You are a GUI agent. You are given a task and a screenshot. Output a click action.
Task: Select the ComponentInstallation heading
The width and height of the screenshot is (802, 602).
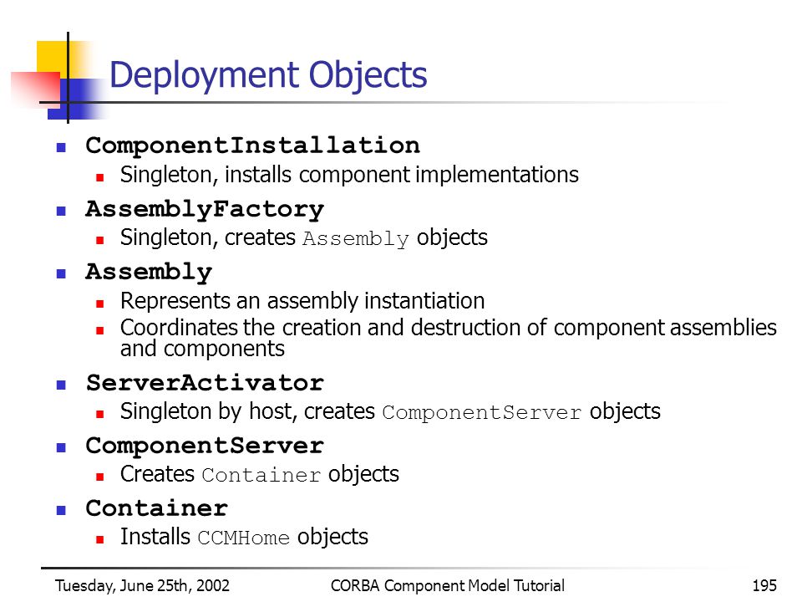click(252, 145)
